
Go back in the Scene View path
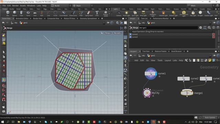click(x=3, y=23)
